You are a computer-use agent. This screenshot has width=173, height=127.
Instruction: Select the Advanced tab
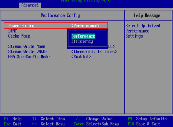click(30, 5)
